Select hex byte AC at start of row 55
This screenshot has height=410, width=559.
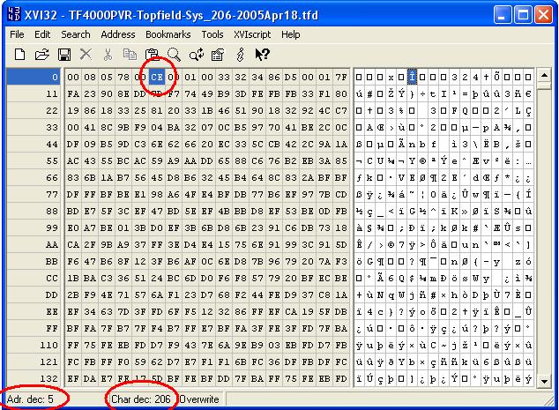(x=73, y=161)
